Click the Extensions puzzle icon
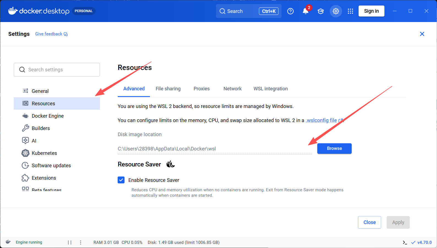 click(x=25, y=178)
